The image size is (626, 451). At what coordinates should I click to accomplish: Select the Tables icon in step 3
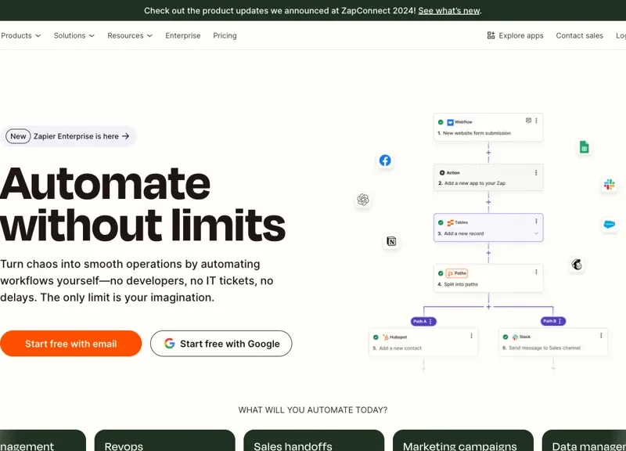click(451, 222)
